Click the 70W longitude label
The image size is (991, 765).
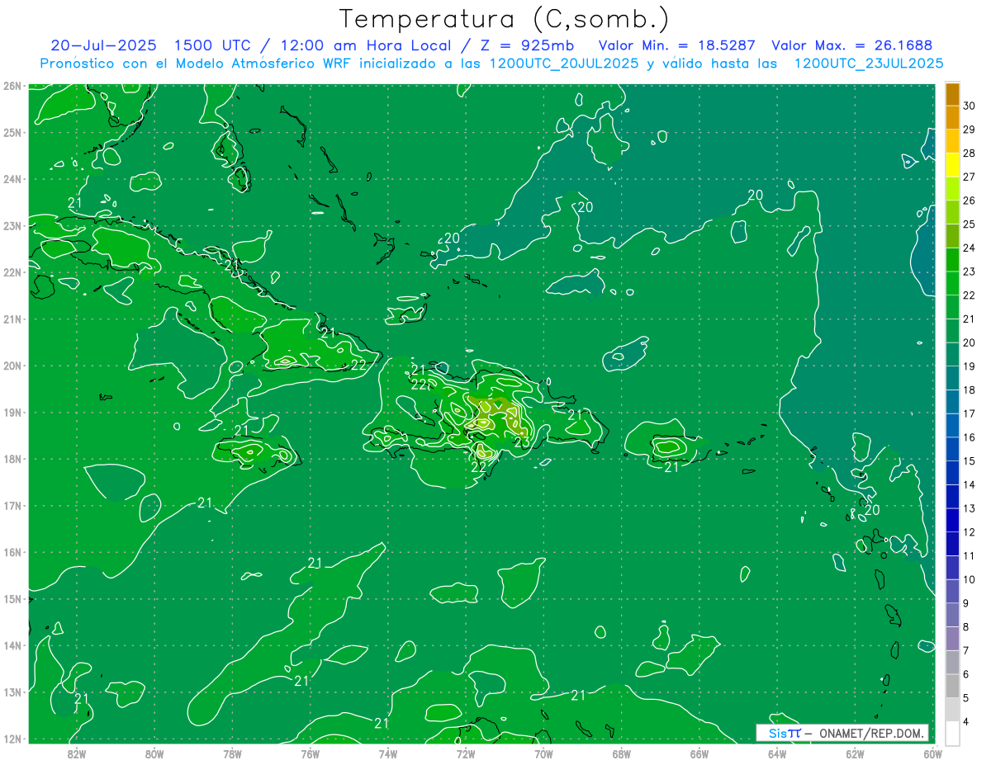point(543,753)
